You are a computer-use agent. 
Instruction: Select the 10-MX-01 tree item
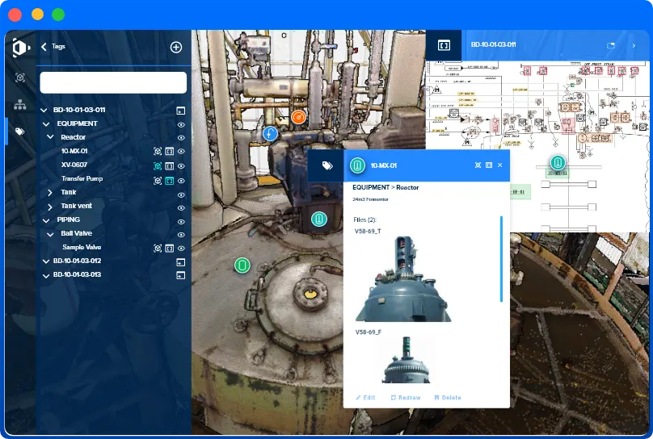point(74,152)
